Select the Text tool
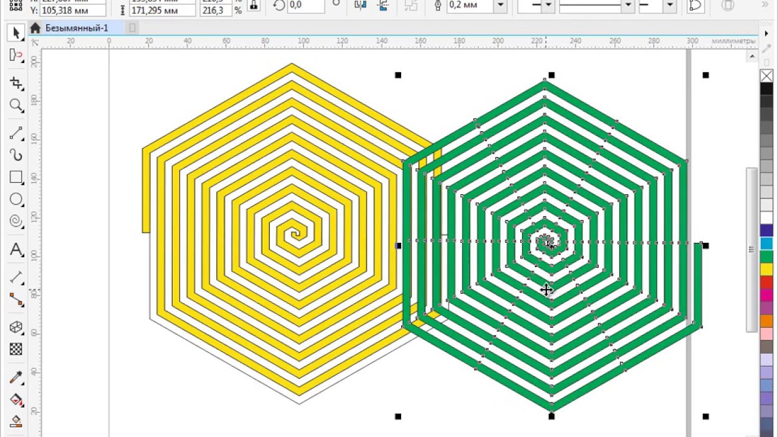The height and width of the screenshot is (437, 778). [16, 249]
